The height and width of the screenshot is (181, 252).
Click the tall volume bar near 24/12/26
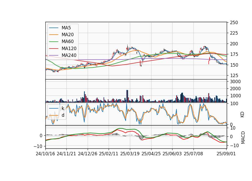point(84,97)
